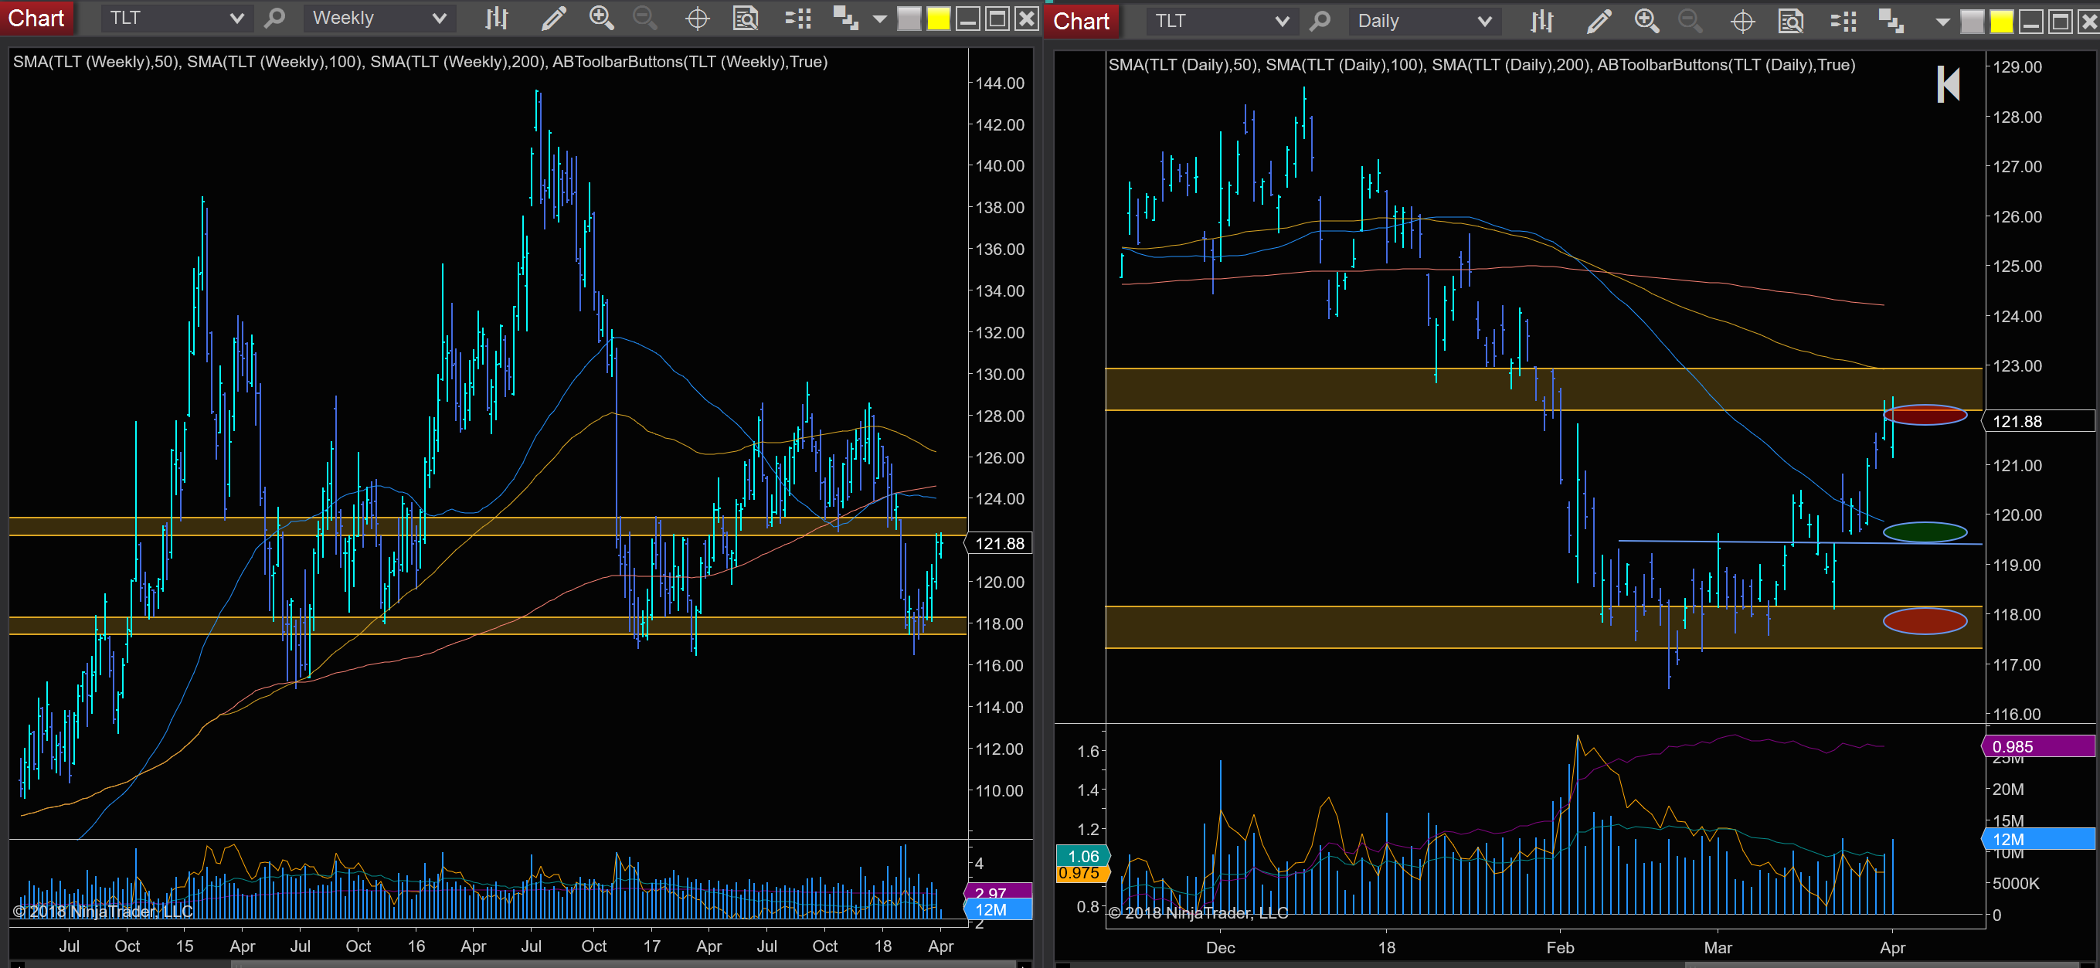The image size is (2100, 968).
Task: Click the blue 12M volume marker on Daily chart
Action: [2038, 839]
